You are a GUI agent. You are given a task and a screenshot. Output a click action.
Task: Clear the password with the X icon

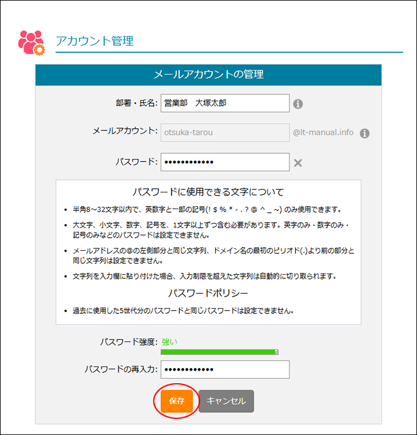pyautogui.click(x=298, y=163)
